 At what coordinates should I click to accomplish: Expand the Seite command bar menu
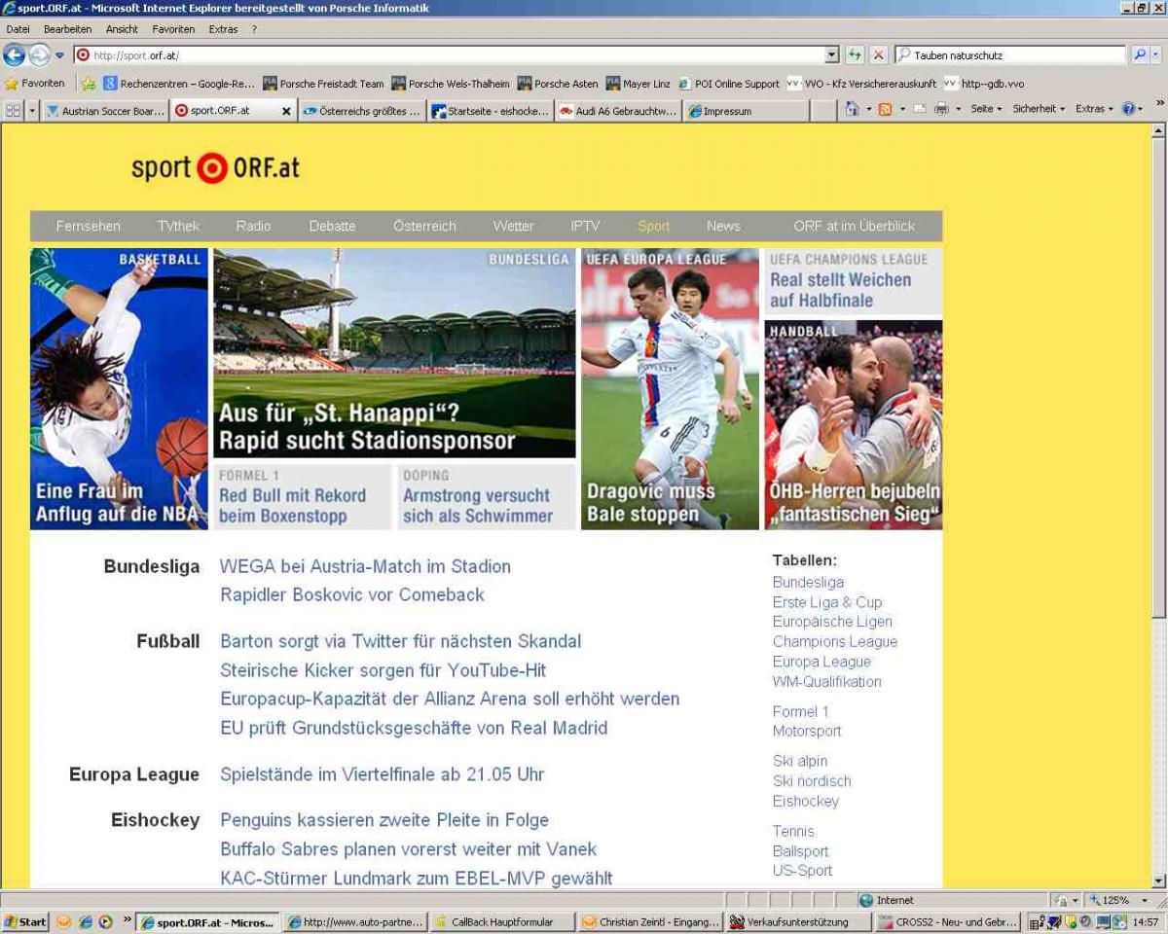click(x=987, y=109)
